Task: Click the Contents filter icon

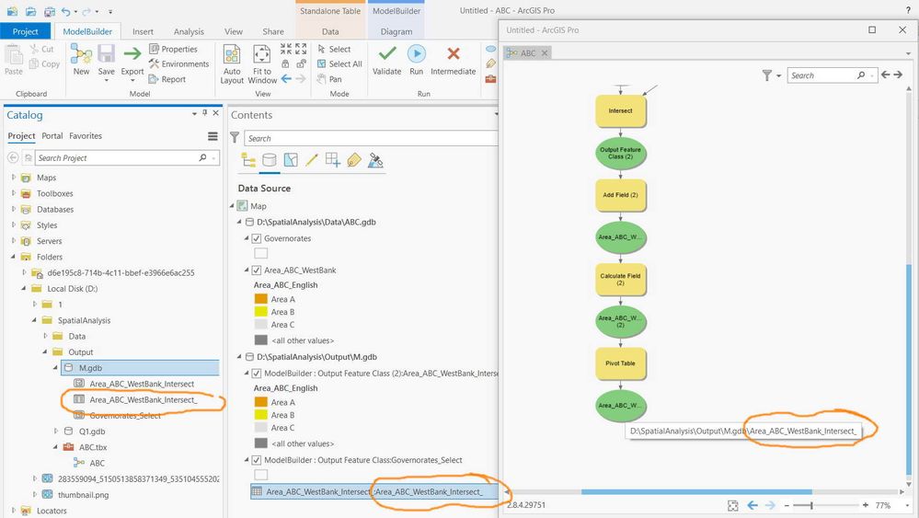Action: [235, 138]
